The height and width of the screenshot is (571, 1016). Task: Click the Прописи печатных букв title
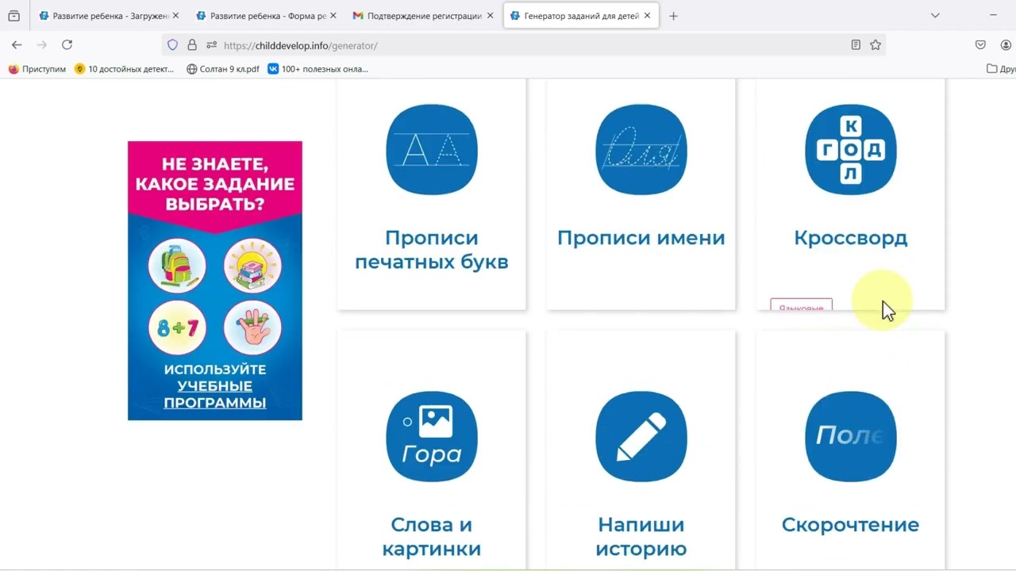[432, 250]
